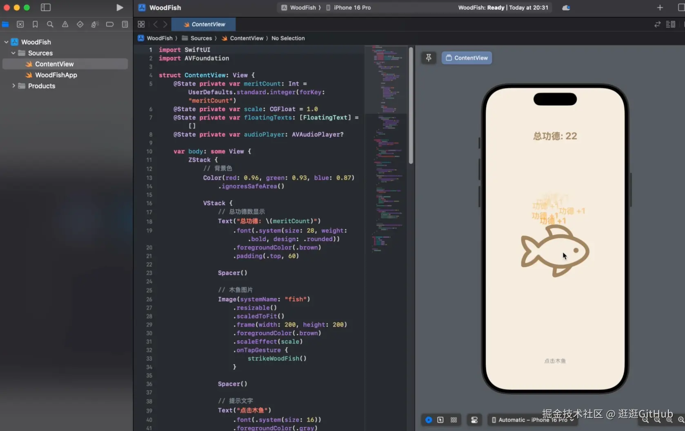Click line number 26 in gutter
This screenshot has height=431, width=685.
[149, 299]
